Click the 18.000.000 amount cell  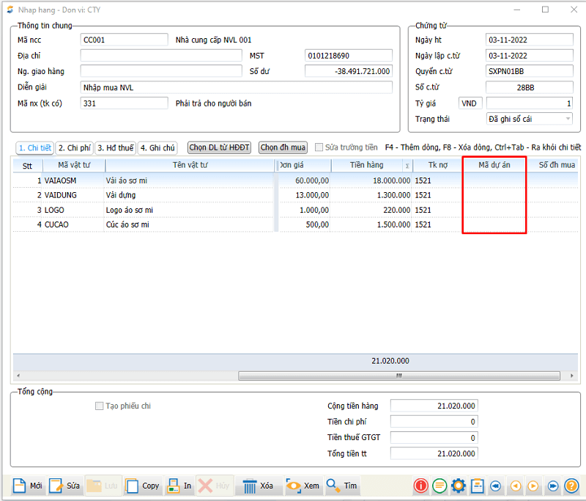(371, 180)
